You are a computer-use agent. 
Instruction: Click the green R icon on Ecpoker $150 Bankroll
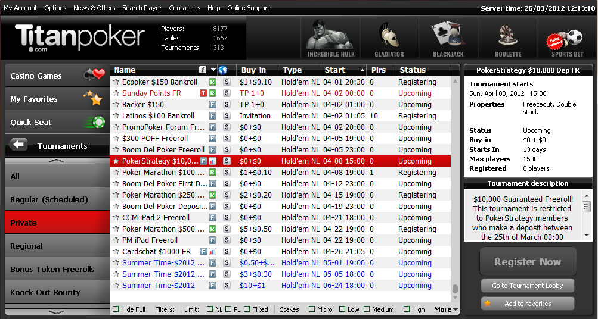[x=212, y=82]
